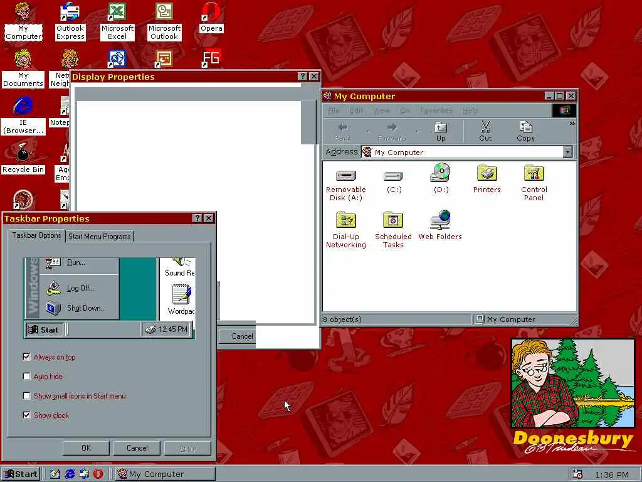This screenshot has width=642, height=482.
Task: Open the File menu in My Computer
Action: (334, 110)
